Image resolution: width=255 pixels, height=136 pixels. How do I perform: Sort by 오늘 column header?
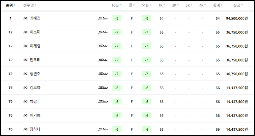tap(146, 5)
